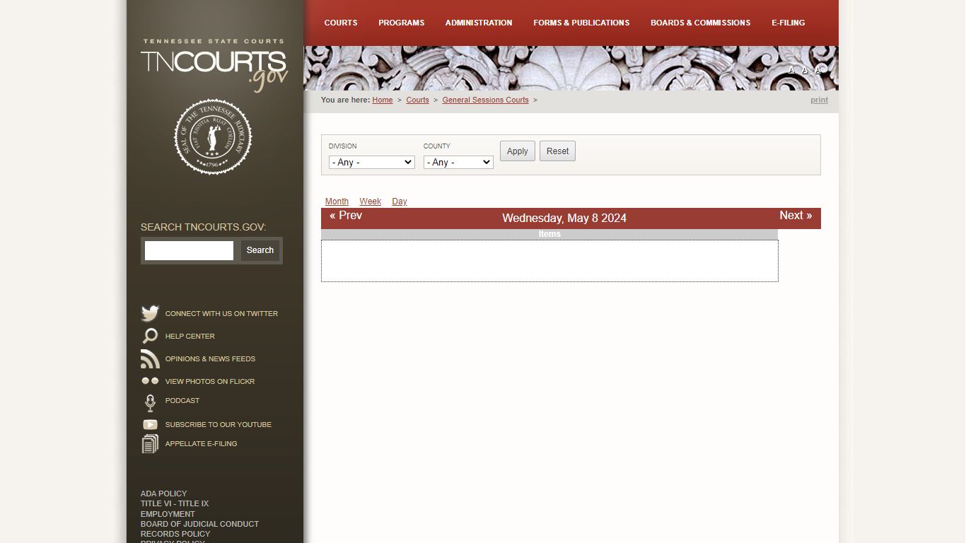966x543 pixels.
Task: Click the Help Center magnifier icon
Action: pyautogui.click(x=150, y=336)
